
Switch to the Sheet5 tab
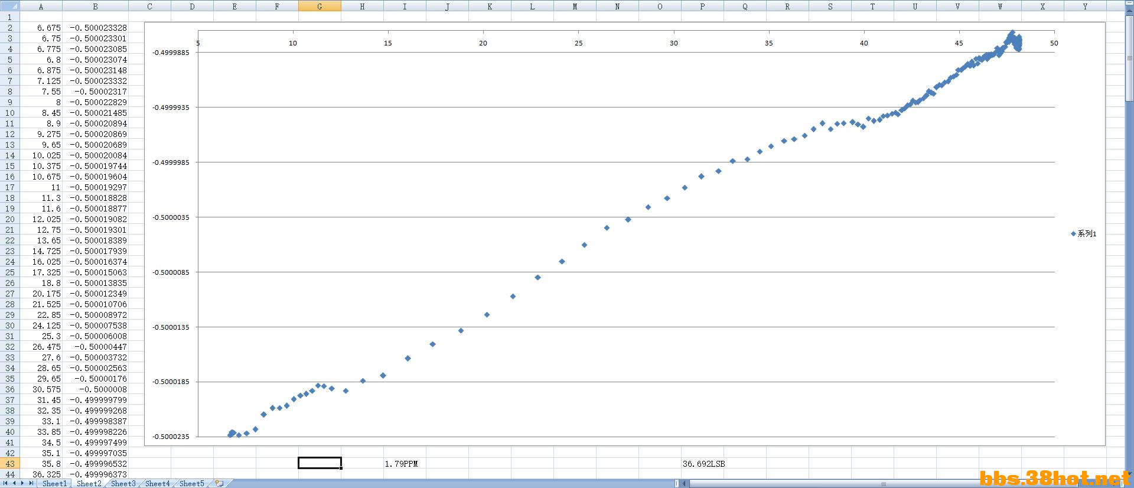192,483
